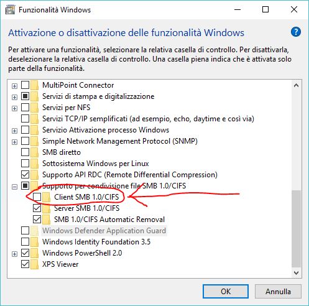Expand the Simple Network Management Protocol node
The width and height of the screenshot is (309, 306).
(x=14, y=142)
